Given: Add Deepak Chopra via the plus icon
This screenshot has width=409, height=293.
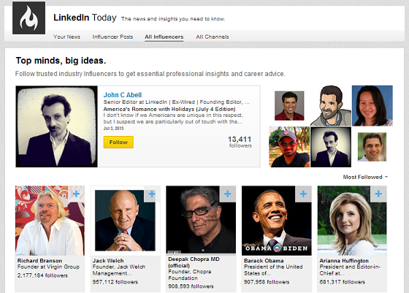Looking at the screenshot, I should pos(228,194).
